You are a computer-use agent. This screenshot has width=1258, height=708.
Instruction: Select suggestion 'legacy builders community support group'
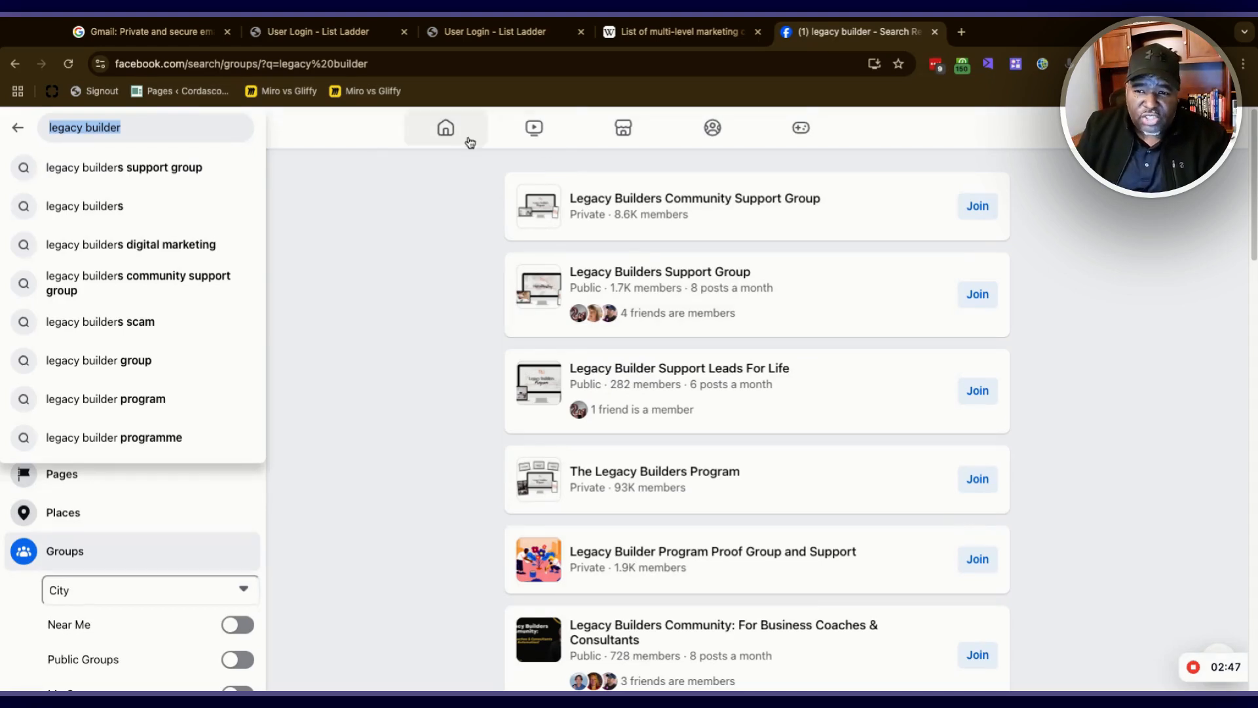(x=133, y=283)
